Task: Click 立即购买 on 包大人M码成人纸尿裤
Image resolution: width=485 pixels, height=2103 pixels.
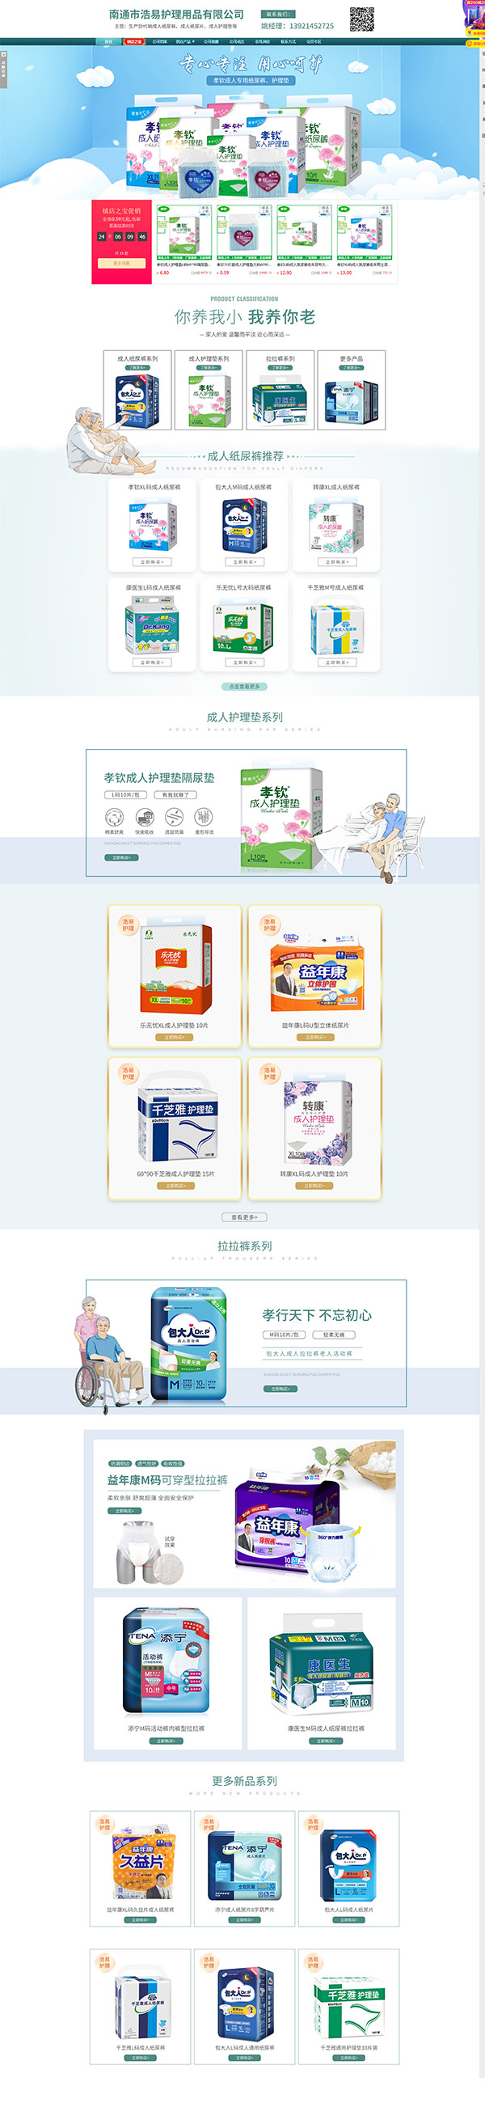Action: tap(244, 561)
